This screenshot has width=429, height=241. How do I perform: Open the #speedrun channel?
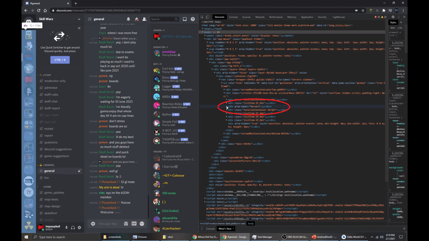[x=51, y=213]
